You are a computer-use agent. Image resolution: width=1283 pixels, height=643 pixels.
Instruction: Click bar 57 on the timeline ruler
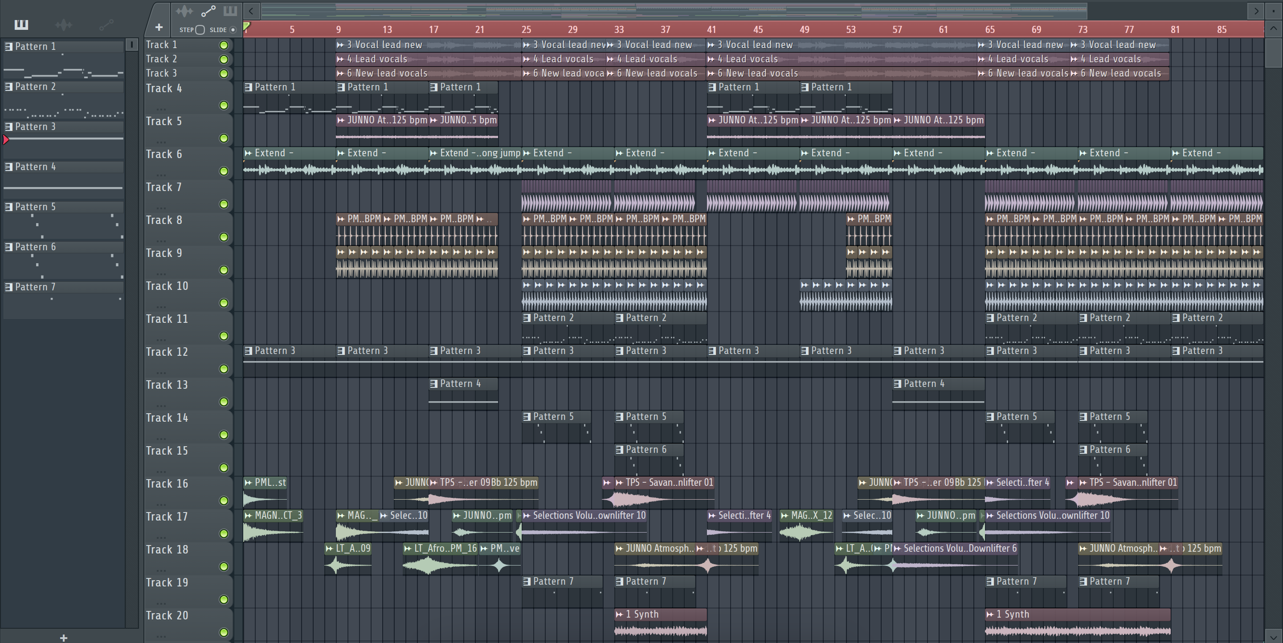point(897,29)
